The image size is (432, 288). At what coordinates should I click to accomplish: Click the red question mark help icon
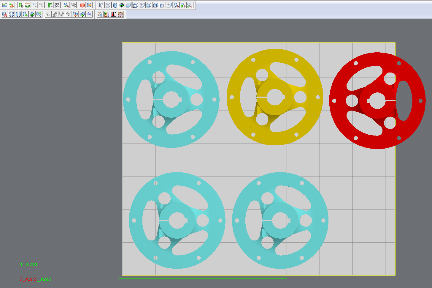pyautogui.click(x=82, y=5)
